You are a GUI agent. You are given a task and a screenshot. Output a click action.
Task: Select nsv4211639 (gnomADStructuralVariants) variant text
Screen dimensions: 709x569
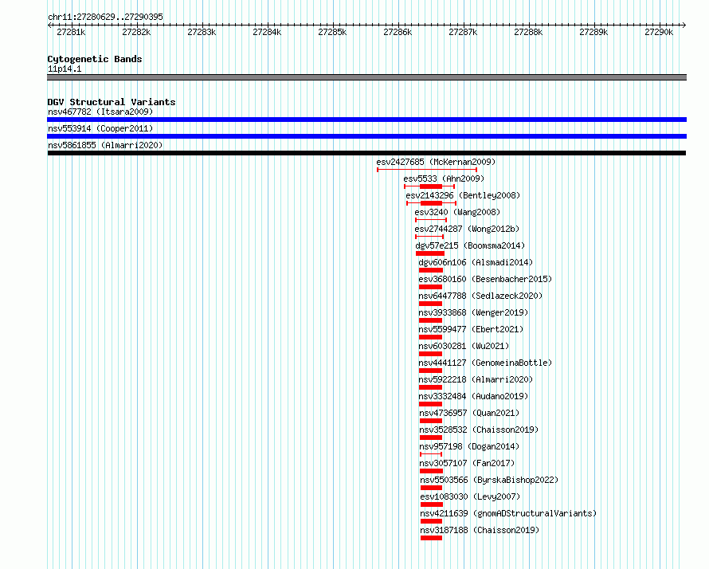point(508,513)
